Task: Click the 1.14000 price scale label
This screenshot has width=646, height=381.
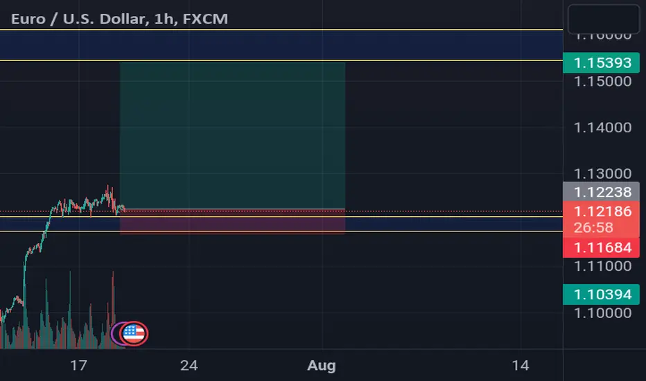Action: tap(602, 127)
